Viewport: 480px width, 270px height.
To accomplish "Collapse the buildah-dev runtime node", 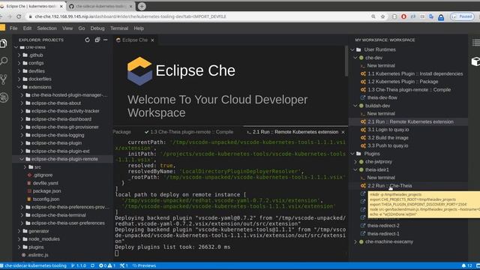I will tap(355, 106).
